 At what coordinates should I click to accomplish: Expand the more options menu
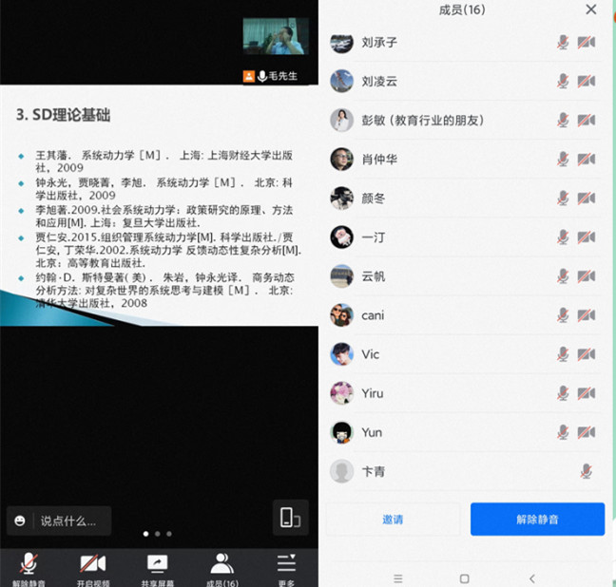(286, 564)
